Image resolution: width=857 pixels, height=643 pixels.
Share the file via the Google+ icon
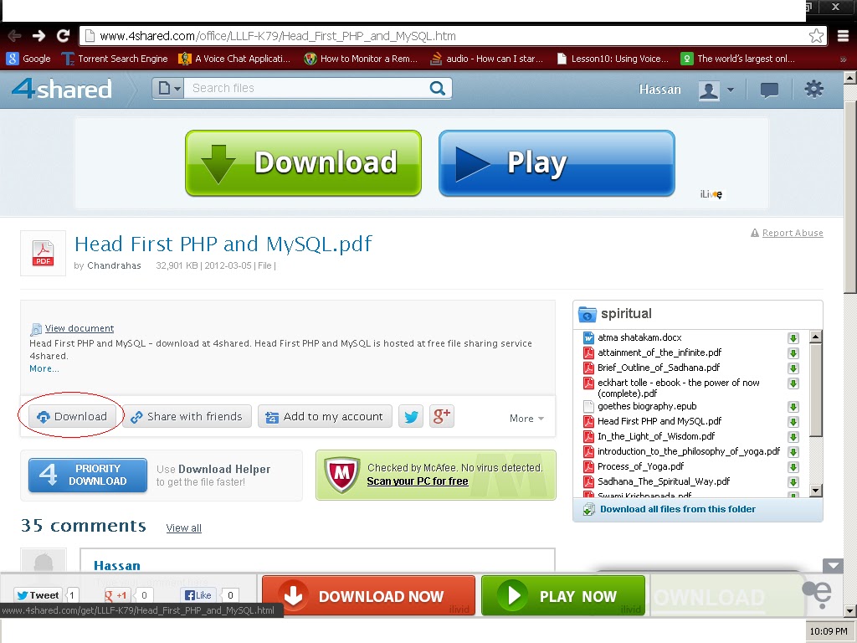(x=442, y=417)
